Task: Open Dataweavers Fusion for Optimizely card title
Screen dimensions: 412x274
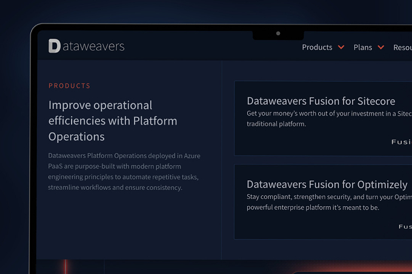Action: (x=327, y=184)
